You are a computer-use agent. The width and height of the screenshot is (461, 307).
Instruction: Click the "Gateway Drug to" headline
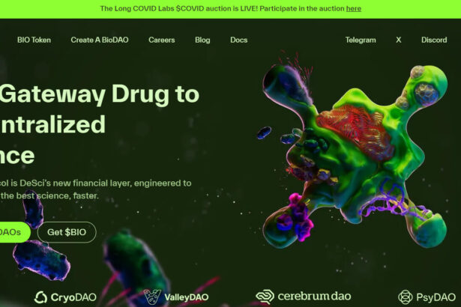[x=100, y=94]
